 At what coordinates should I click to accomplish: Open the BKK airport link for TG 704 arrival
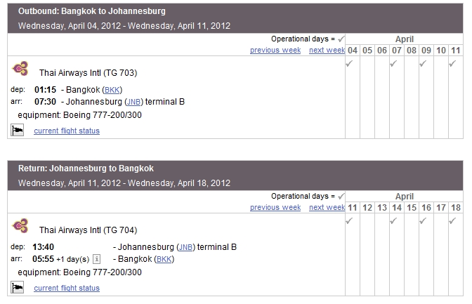tap(164, 259)
